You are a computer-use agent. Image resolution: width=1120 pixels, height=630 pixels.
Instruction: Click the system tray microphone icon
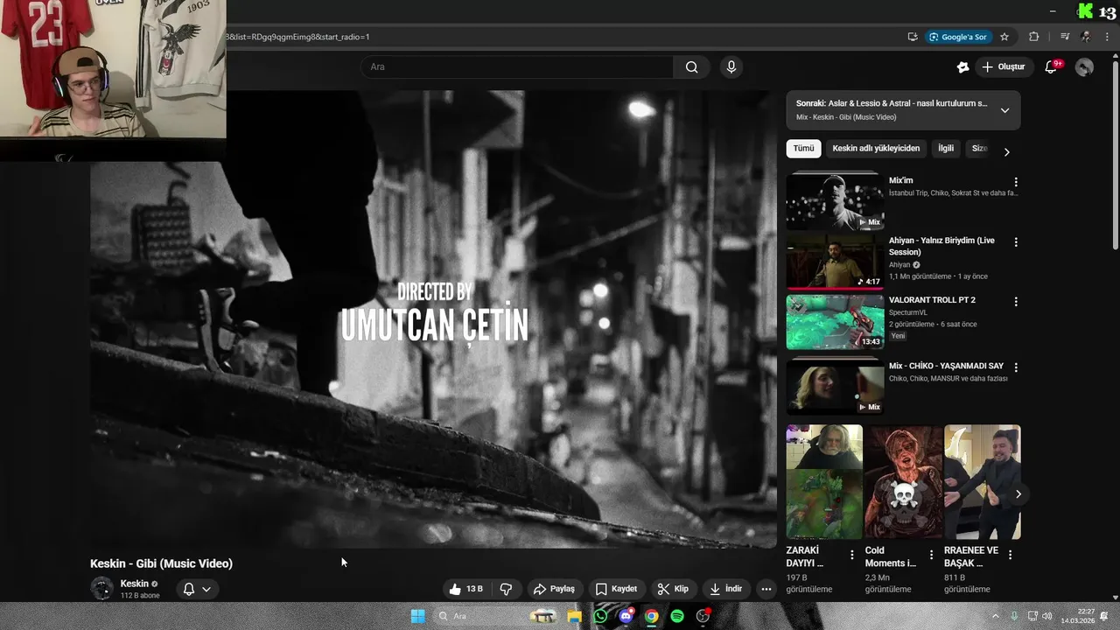point(1014,616)
